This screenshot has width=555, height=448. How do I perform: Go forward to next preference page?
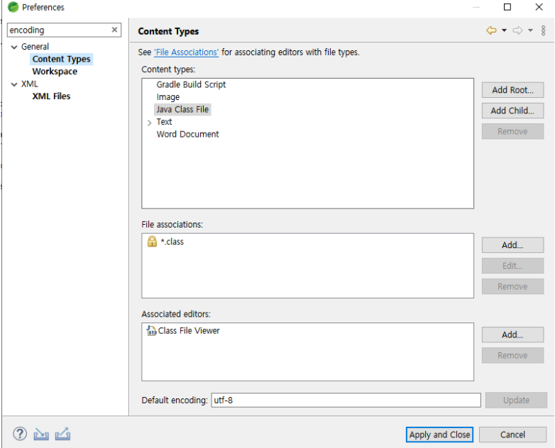pyautogui.click(x=517, y=30)
